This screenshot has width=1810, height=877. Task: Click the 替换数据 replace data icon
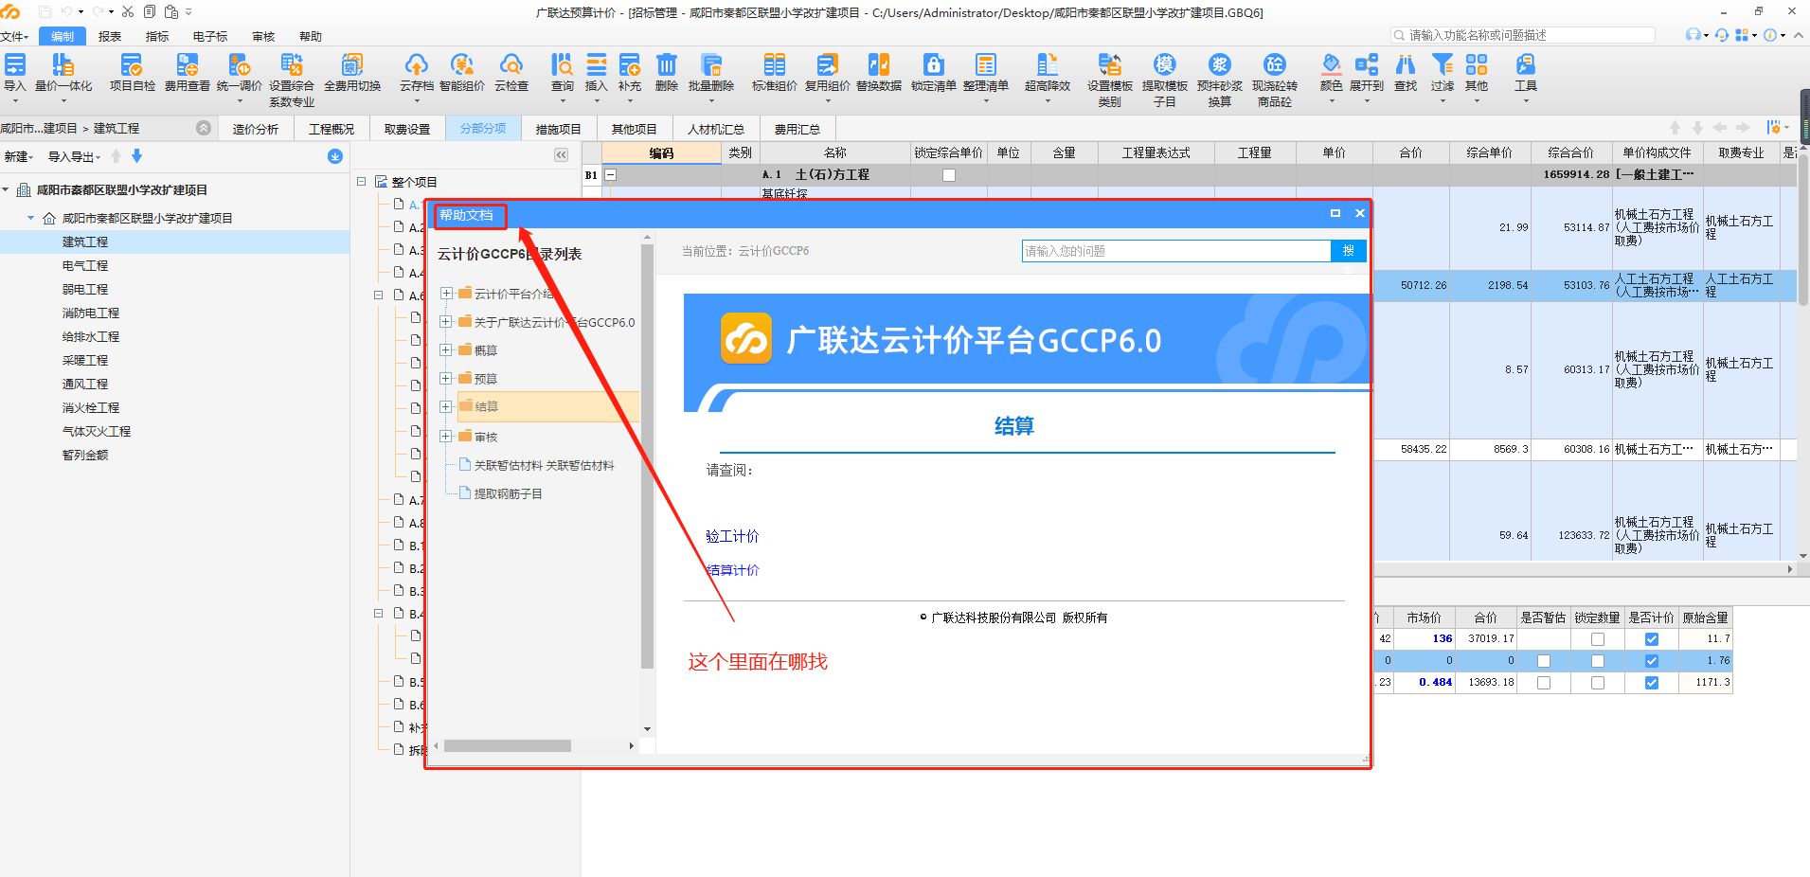pos(879,64)
